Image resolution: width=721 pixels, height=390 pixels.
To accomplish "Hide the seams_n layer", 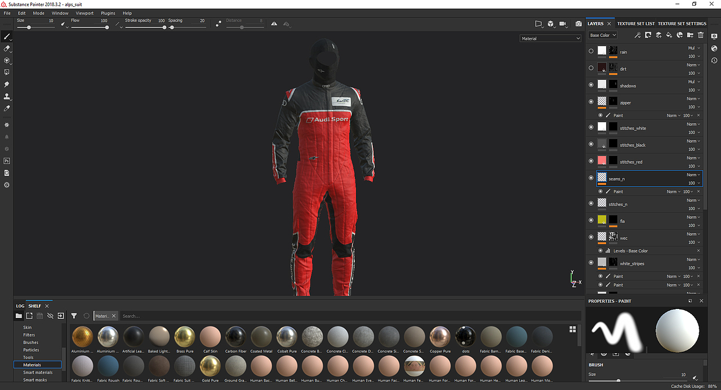I will tap(591, 178).
